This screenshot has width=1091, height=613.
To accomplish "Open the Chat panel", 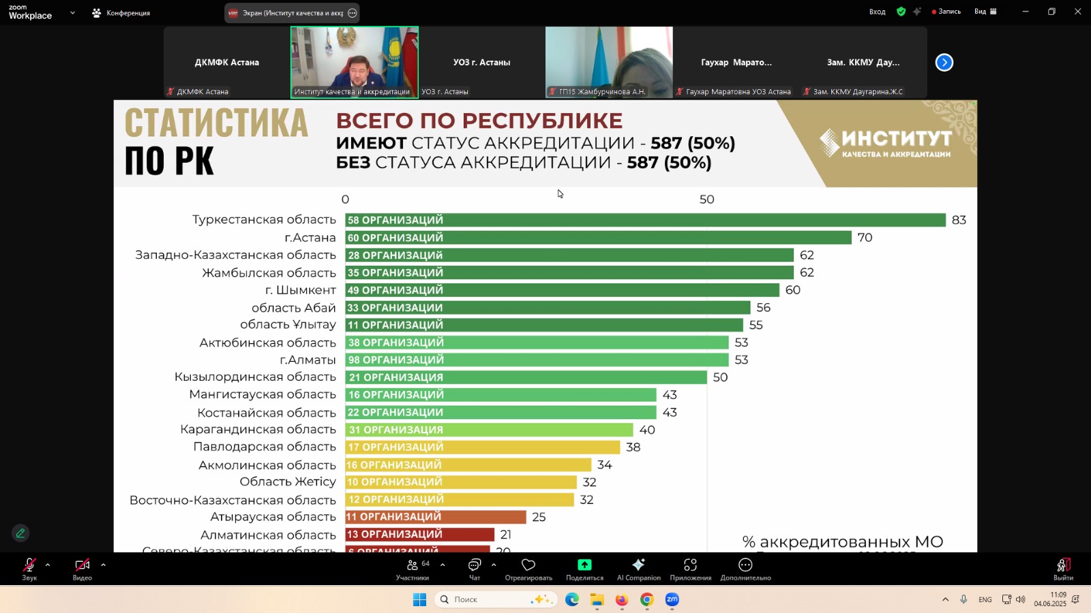I will click(x=474, y=569).
